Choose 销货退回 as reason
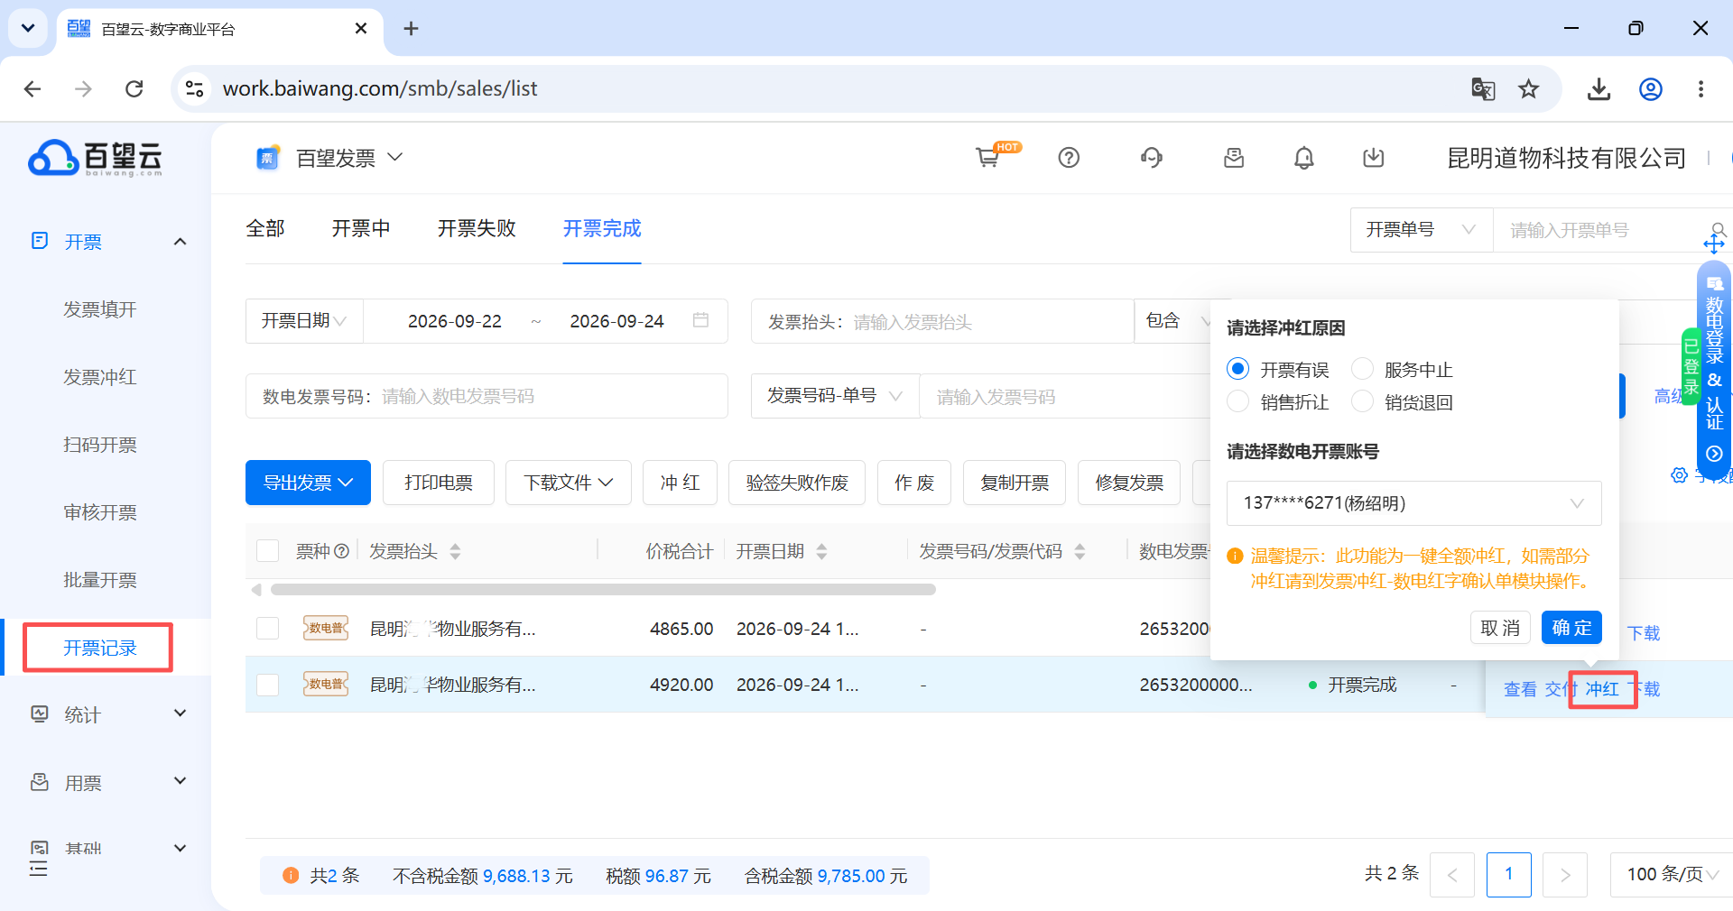 [x=1362, y=401]
